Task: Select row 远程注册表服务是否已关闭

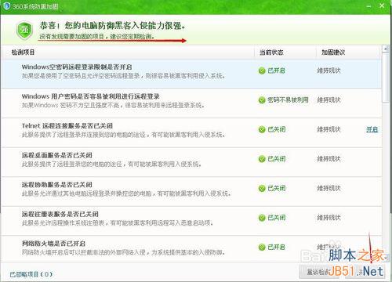Action: pyautogui.click(x=191, y=221)
